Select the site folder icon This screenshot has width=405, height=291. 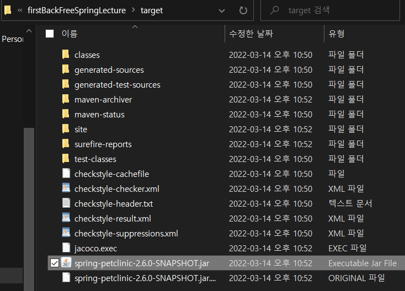click(66, 130)
